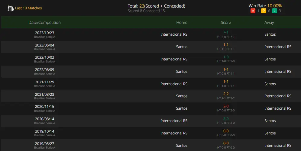Click the red 2-0 score on 2020/11/15
This screenshot has height=151, width=301.
(226, 106)
